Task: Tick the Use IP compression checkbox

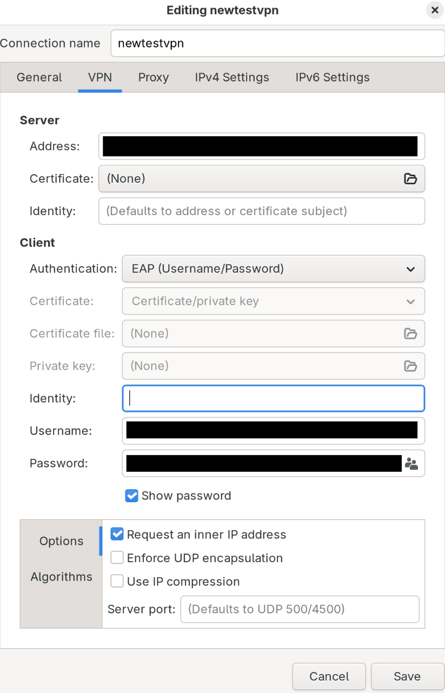Action: click(117, 582)
